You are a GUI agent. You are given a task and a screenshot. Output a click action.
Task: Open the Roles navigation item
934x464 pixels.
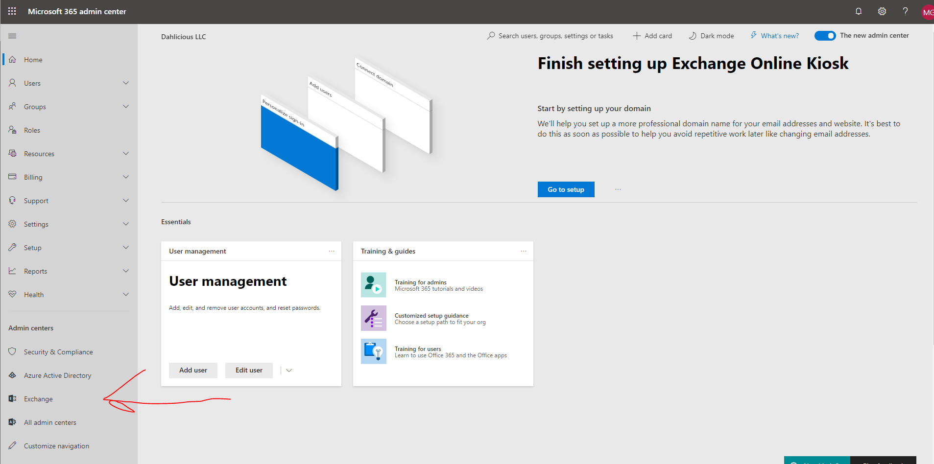(69, 130)
